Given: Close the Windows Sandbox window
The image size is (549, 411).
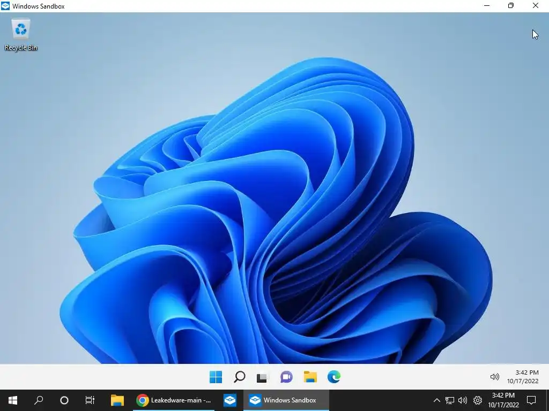Looking at the screenshot, I should click(536, 5).
